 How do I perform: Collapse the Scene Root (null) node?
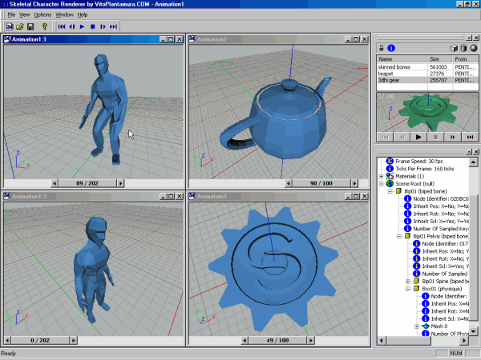point(382,184)
